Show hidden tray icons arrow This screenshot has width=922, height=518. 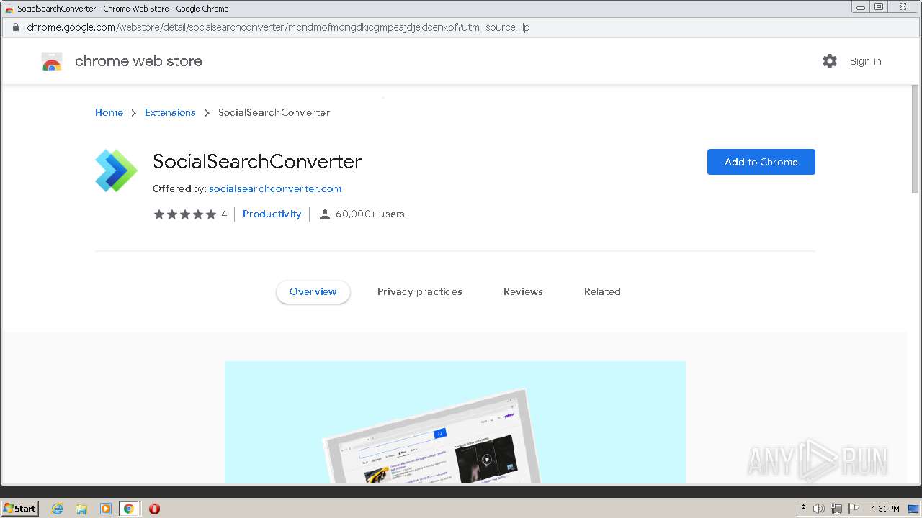pos(803,508)
